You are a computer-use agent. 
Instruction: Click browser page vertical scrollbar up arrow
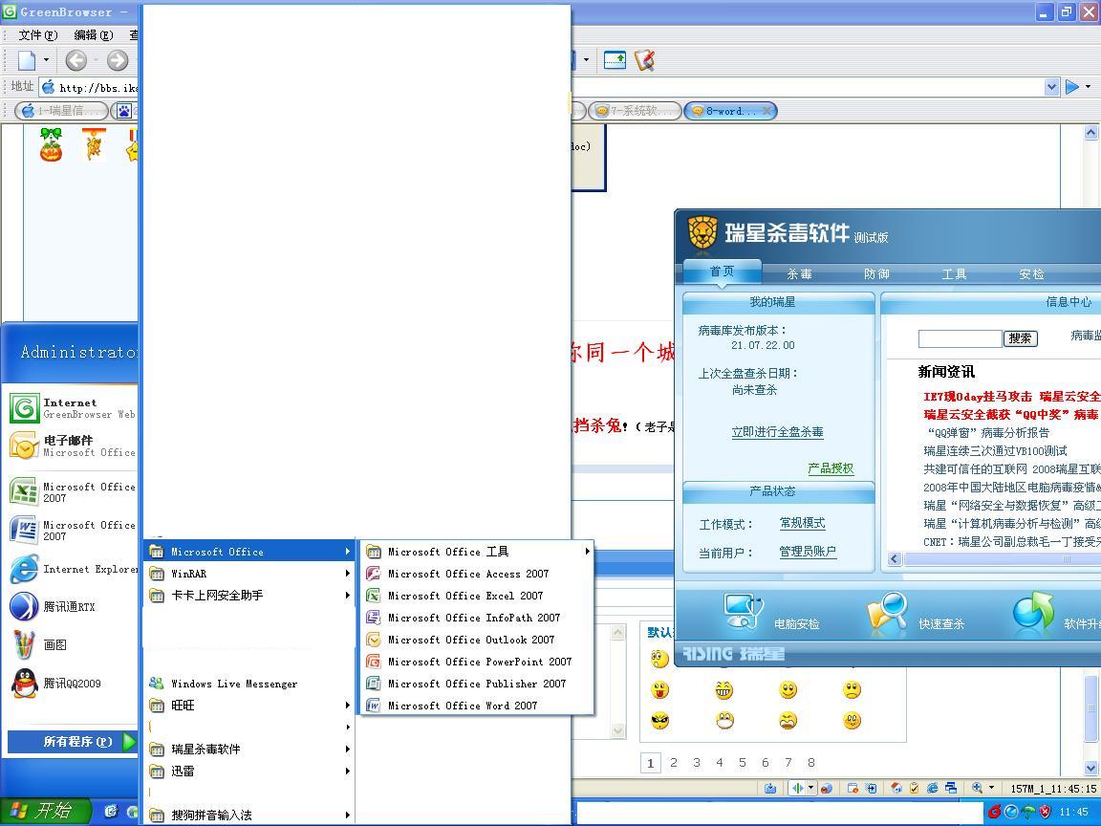coord(1091,132)
